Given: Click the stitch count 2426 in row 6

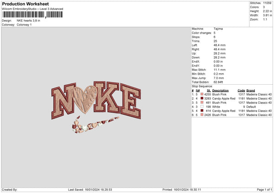Looking at the screenshot, I should coord(208,115).
